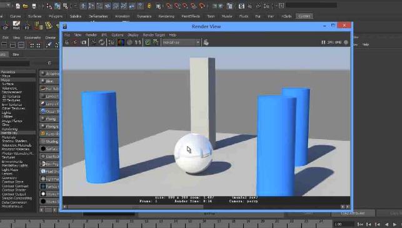Redo previous render in Render View

pos(67,43)
